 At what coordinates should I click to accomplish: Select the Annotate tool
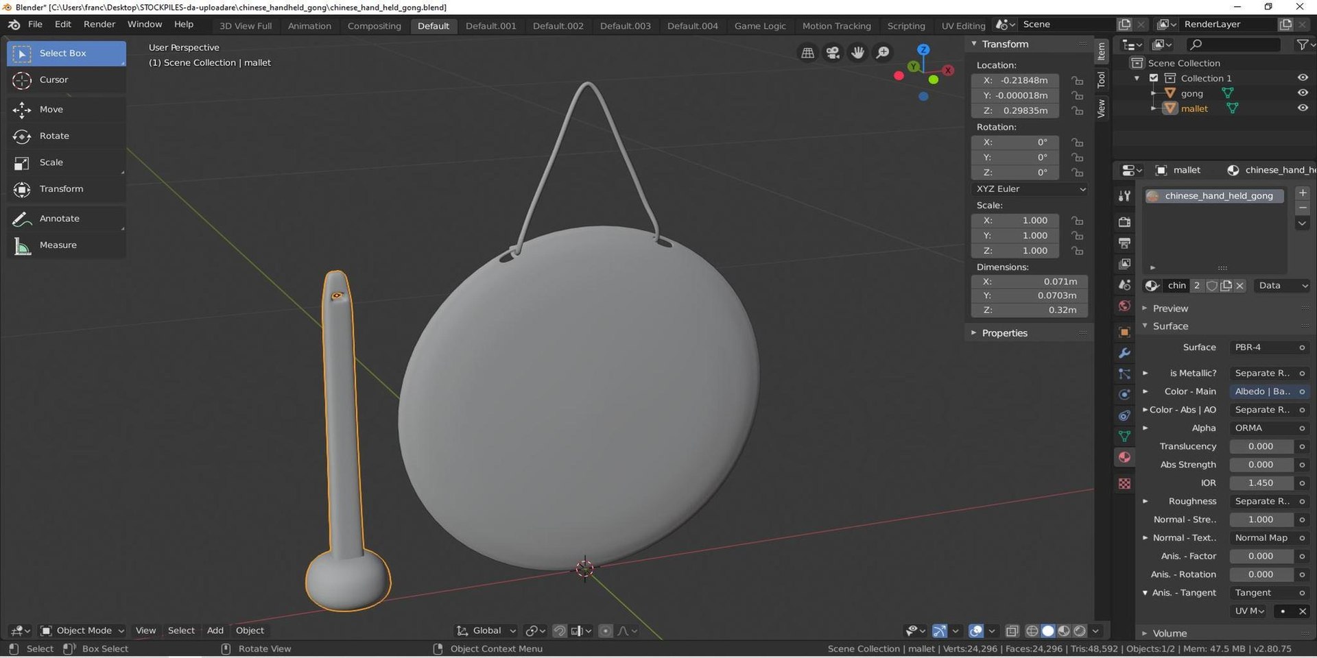[66, 219]
